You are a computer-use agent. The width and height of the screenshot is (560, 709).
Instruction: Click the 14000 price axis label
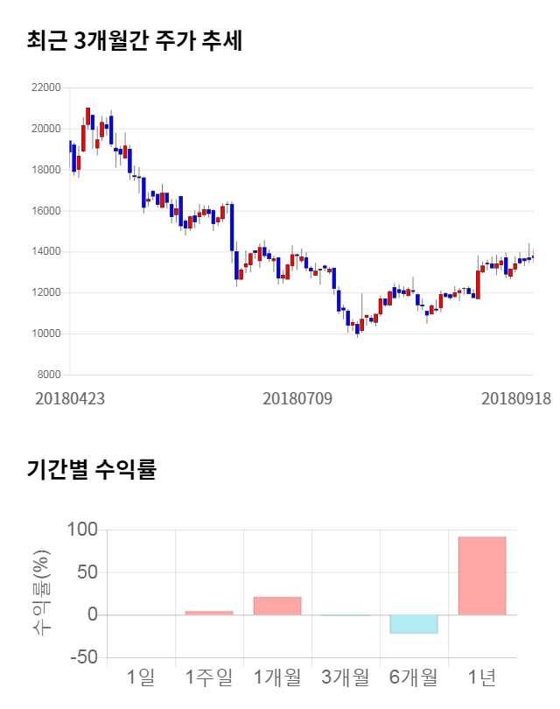pyautogui.click(x=45, y=252)
